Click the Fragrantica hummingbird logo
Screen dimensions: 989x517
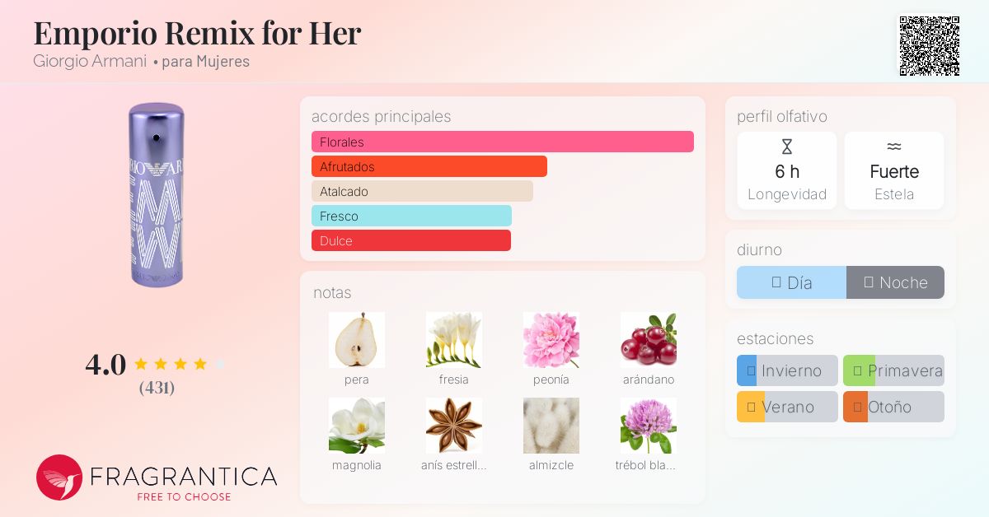(x=59, y=477)
